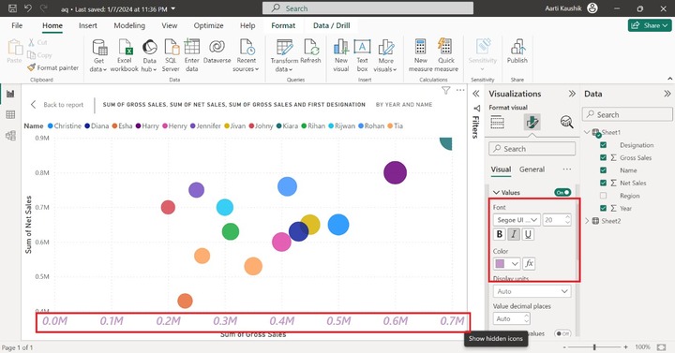This screenshot has height=353, width=675.
Task: Expand the Filters pane
Action: pos(475,94)
